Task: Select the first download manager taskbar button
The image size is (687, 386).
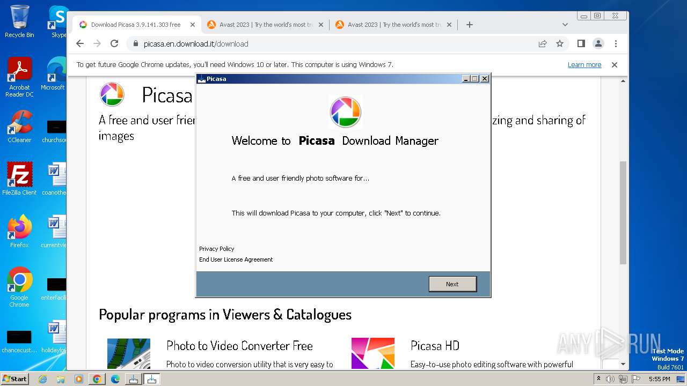Action: pos(133,379)
